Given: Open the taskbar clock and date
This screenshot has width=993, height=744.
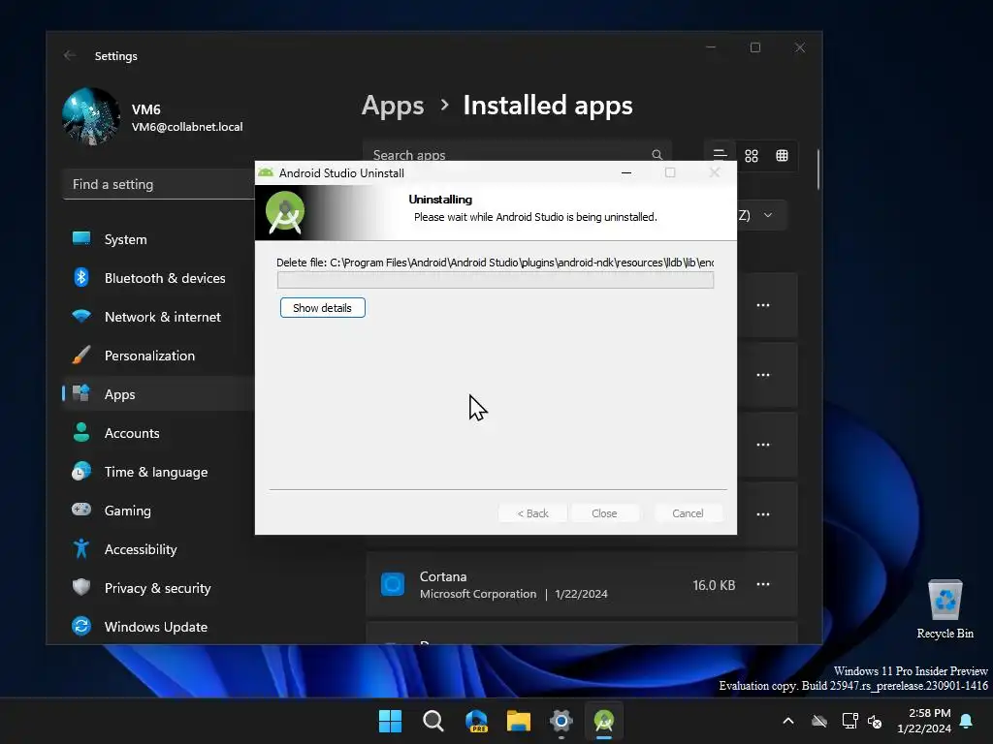Looking at the screenshot, I should coord(924,721).
